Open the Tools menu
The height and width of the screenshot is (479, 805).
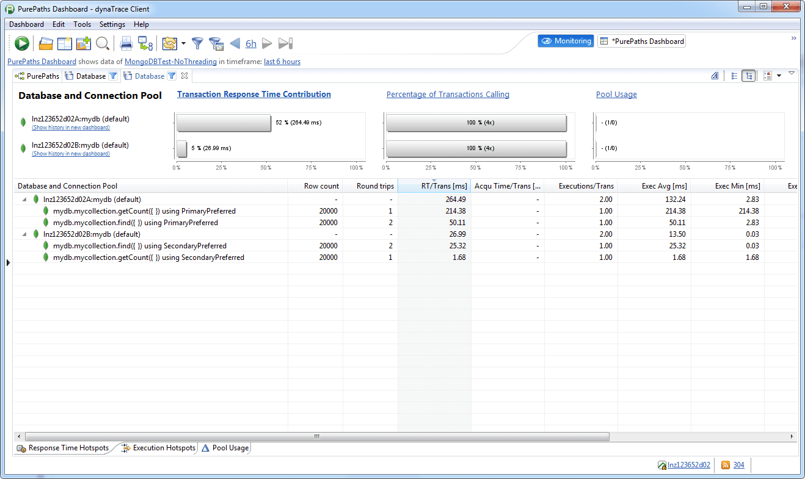click(x=82, y=24)
